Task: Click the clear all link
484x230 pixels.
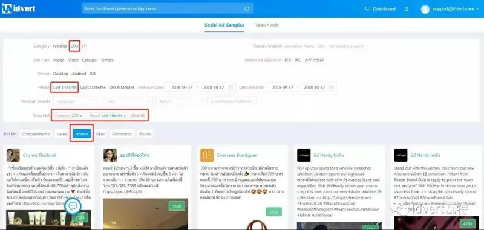Action: click(x=137, y=115)
